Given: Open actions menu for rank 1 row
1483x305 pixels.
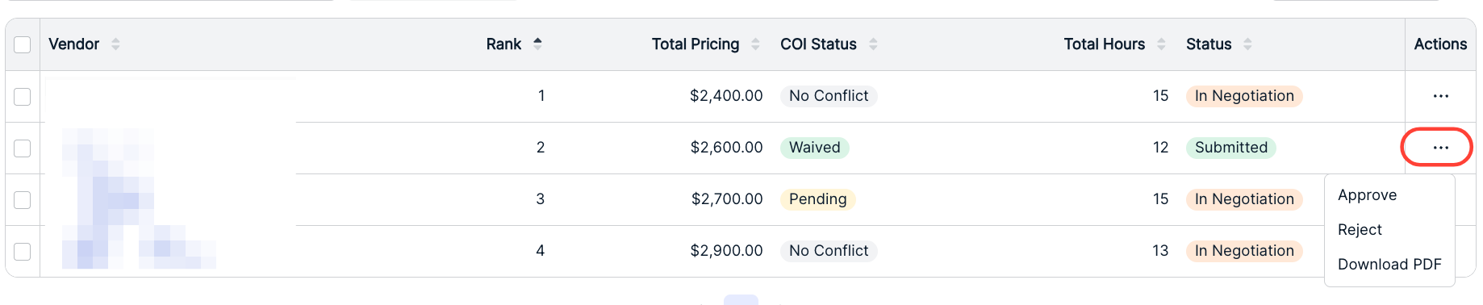Looking at the screenshot, I should click(x=1440, y=96).
